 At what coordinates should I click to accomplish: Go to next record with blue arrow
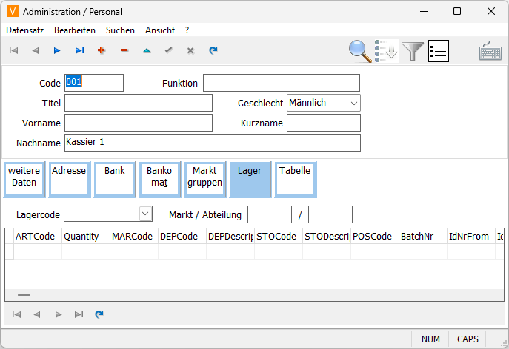[x=57, y=50]
